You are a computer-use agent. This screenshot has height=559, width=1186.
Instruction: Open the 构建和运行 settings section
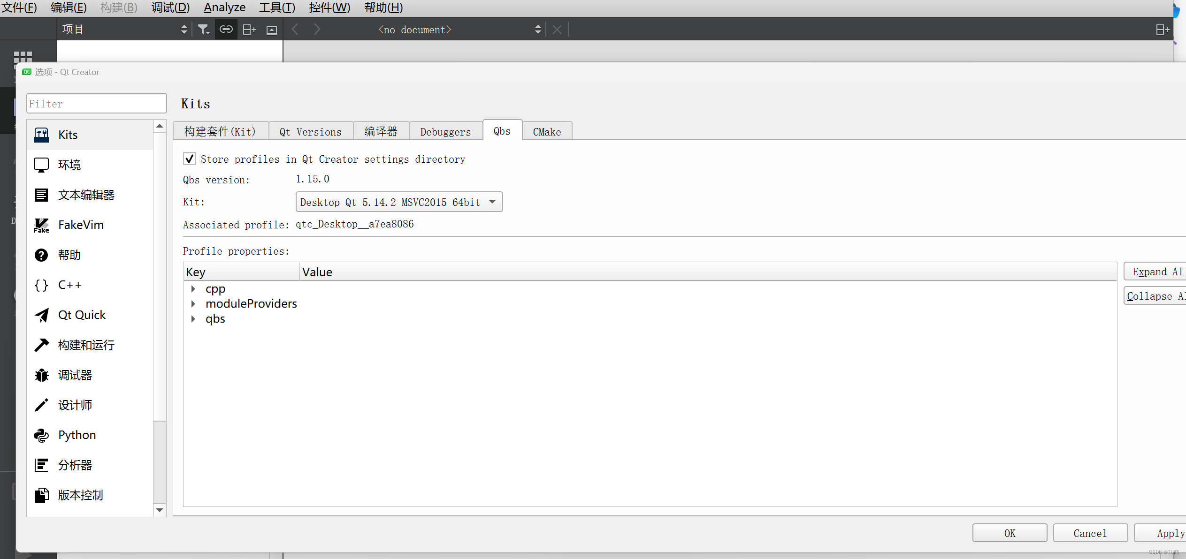pyautogui.click(x=86, y=345)
